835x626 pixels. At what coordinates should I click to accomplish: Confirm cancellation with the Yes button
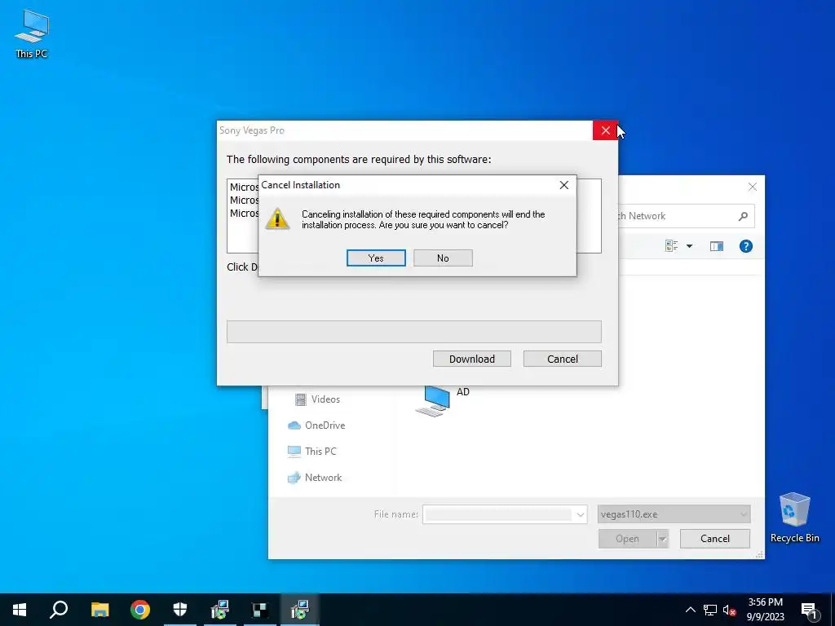376,258
